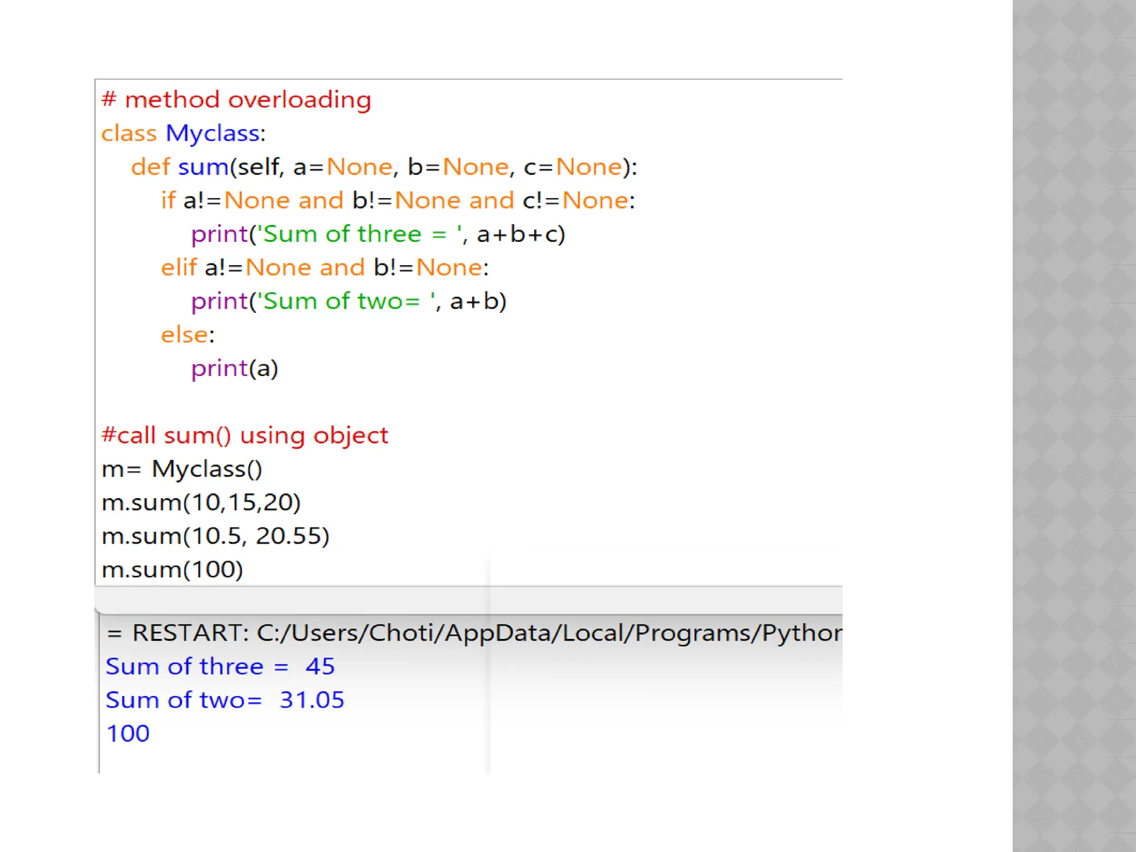The height and width of the screenshot is (852, 1136).
Task: Click the output '100' in shell
Action: (128, 734)
